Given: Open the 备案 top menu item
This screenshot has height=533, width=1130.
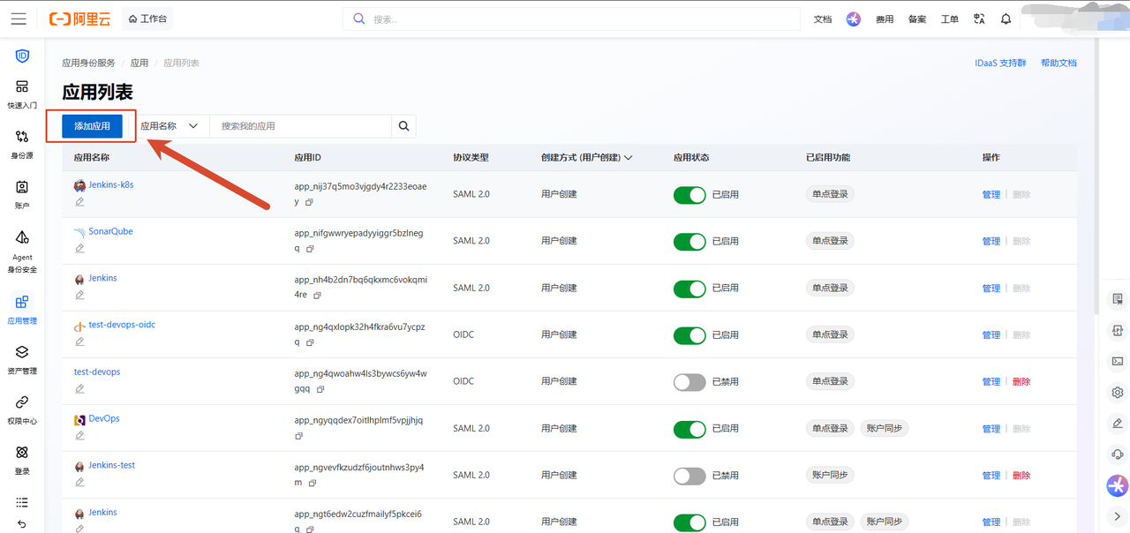Looking at the screenshot, I should [917, 19].
